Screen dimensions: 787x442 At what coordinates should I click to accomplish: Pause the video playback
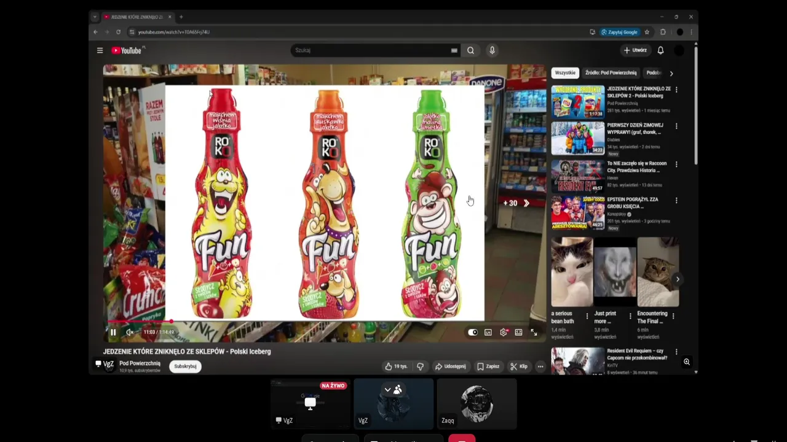113,332
